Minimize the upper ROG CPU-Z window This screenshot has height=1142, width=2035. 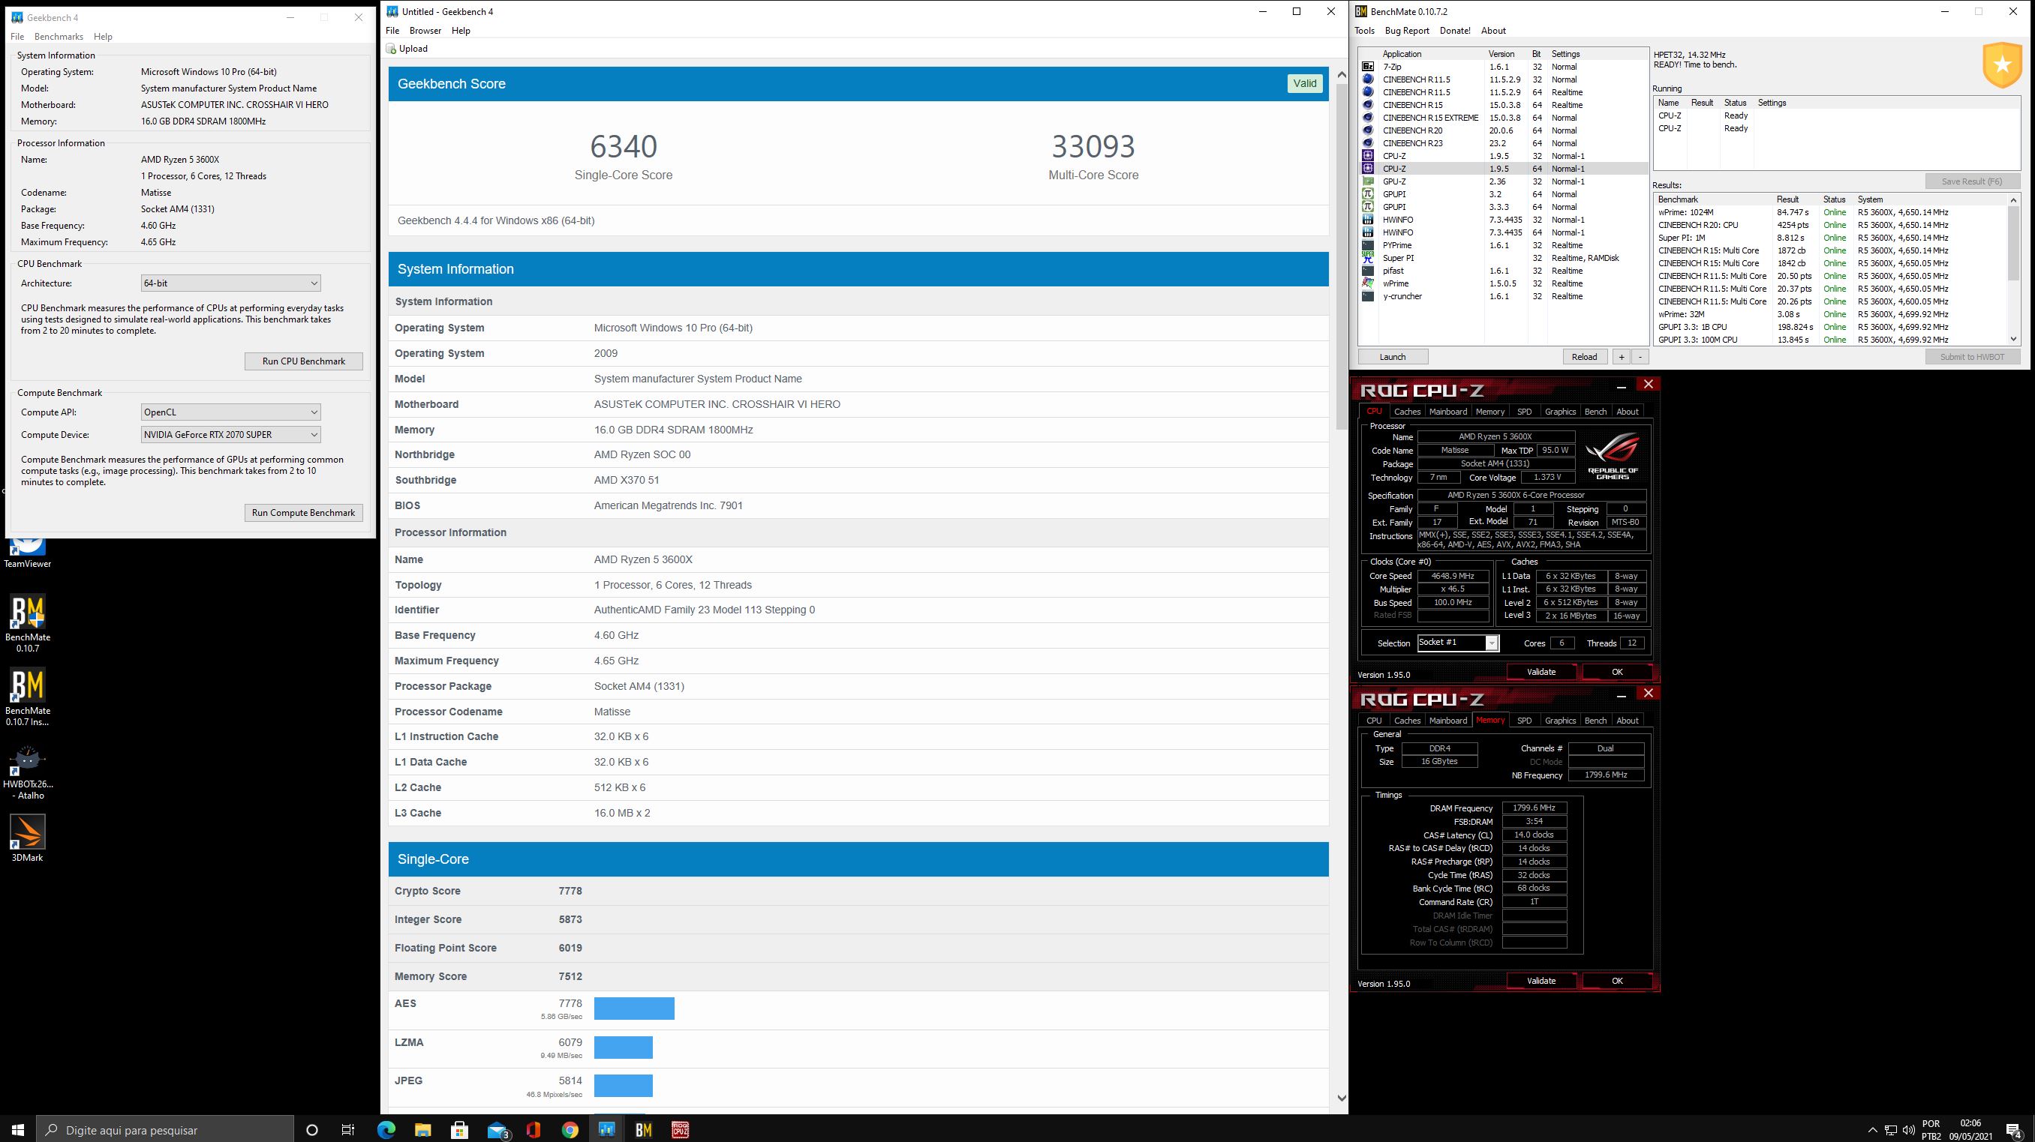coord(1621,387)
